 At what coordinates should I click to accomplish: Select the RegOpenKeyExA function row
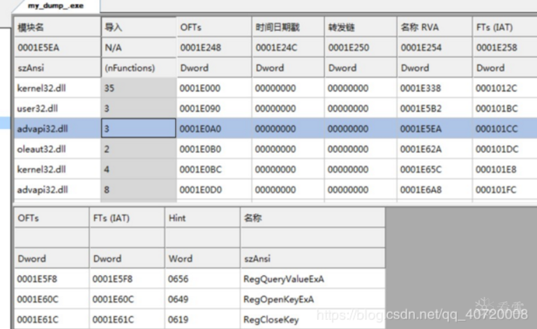pyautogui.click(x=199, y=299)
